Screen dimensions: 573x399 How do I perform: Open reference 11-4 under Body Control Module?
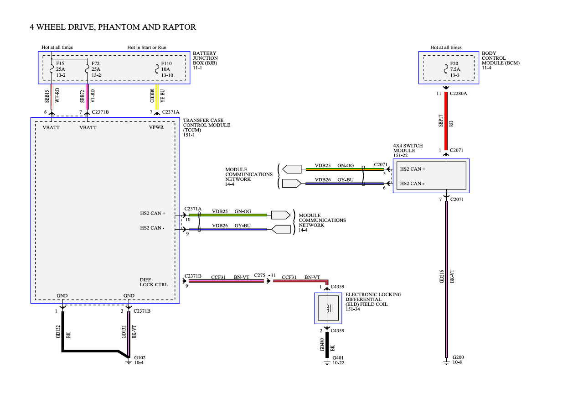[x=486, y=68]
